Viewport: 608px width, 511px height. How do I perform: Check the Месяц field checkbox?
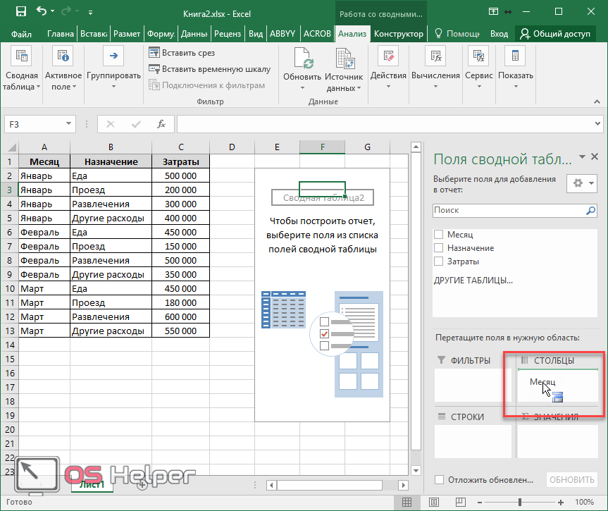[x=439, y=235]
